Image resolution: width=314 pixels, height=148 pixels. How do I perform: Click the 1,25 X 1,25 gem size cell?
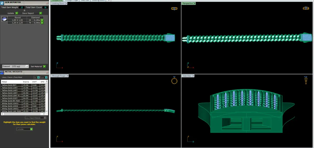(18, 23)
